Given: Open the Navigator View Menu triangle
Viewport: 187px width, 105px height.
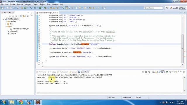Looking at the screenshot, I should tap(32, 15).
